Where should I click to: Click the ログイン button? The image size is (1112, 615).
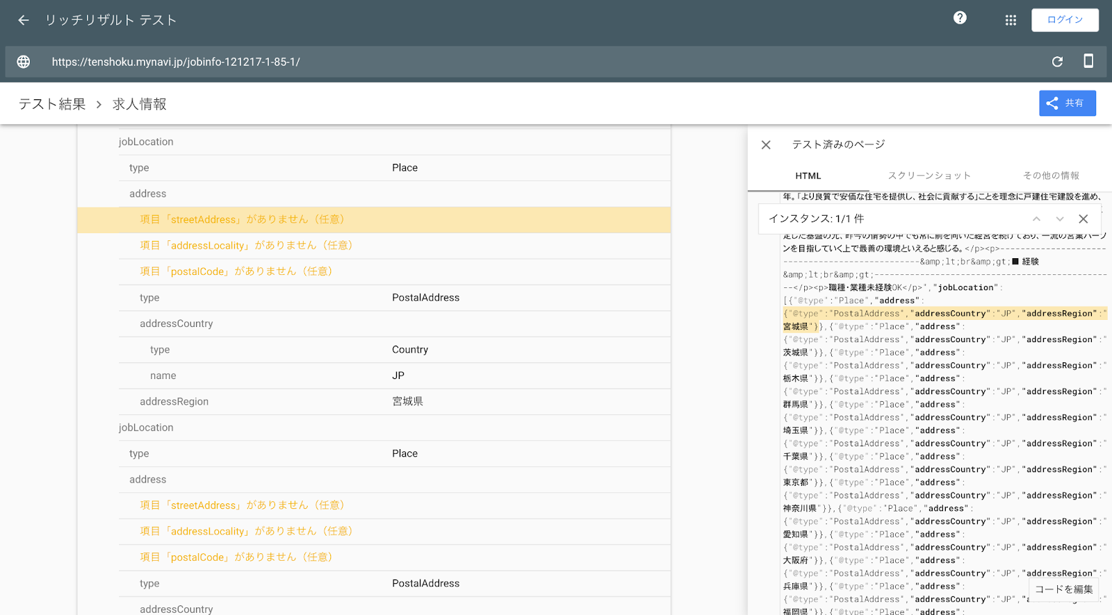tap(1065, 20)
